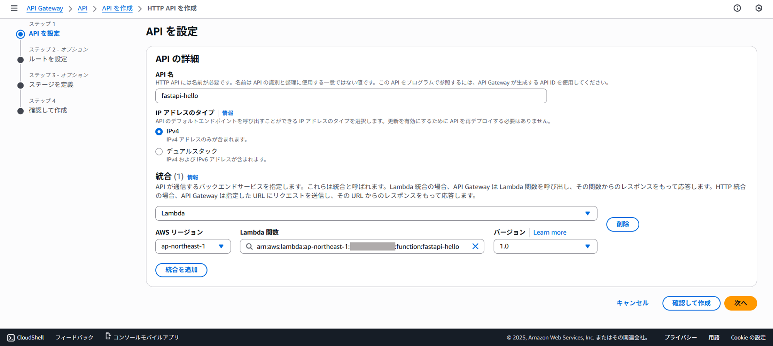Open the console mobile app link
This screenshot has width=773, height=346.
142,337
